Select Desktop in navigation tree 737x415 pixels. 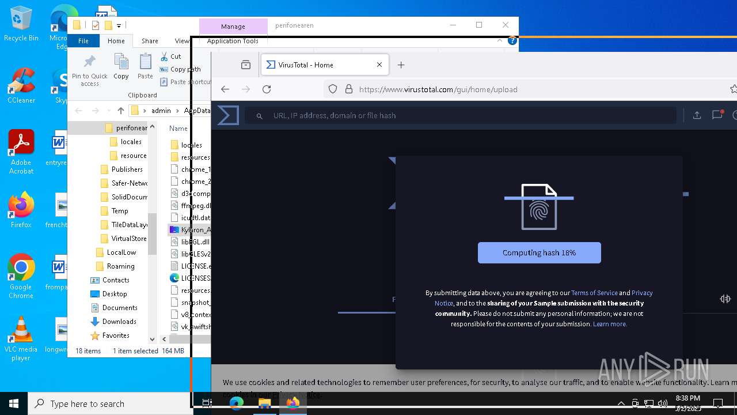tap(115, 294)
